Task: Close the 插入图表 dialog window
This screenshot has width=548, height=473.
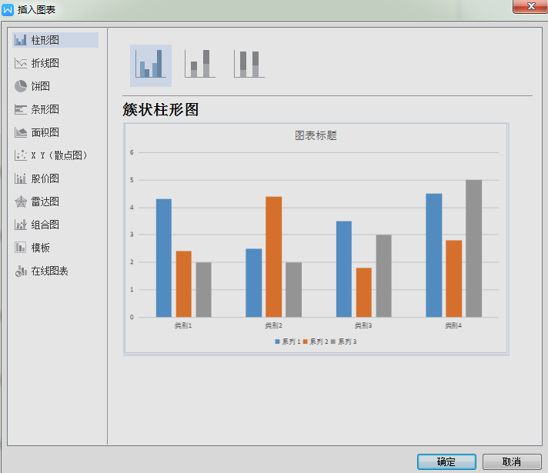Action: coord(530,6)
